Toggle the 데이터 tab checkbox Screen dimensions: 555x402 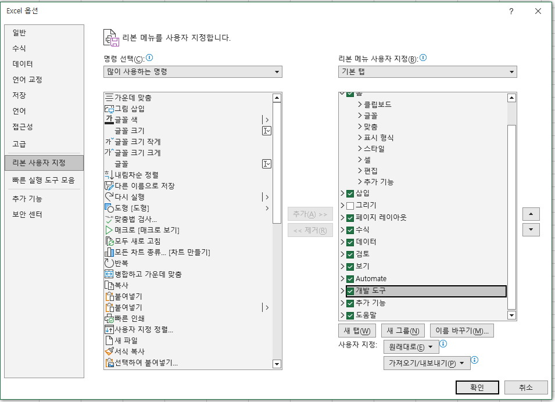[x=350, y=242]
